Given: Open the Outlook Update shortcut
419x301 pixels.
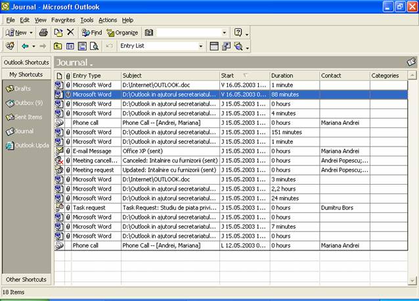Looking at the screenshot, I should (x=28, y=145).
